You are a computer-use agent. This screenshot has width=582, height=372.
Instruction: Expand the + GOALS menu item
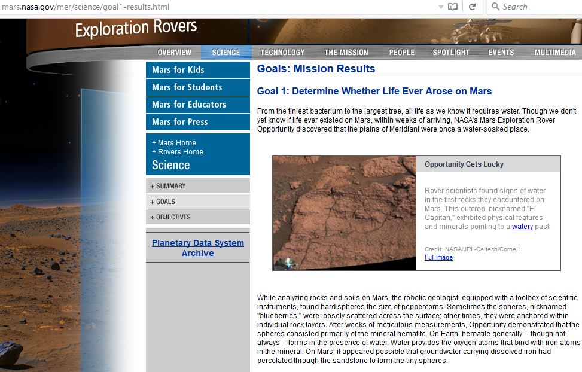click(198, 202)
